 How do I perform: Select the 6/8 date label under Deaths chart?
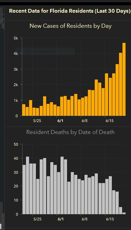pyautogui.click(x=84, y=219)
